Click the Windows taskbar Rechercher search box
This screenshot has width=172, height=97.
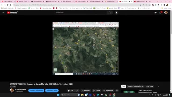(70, 95)
